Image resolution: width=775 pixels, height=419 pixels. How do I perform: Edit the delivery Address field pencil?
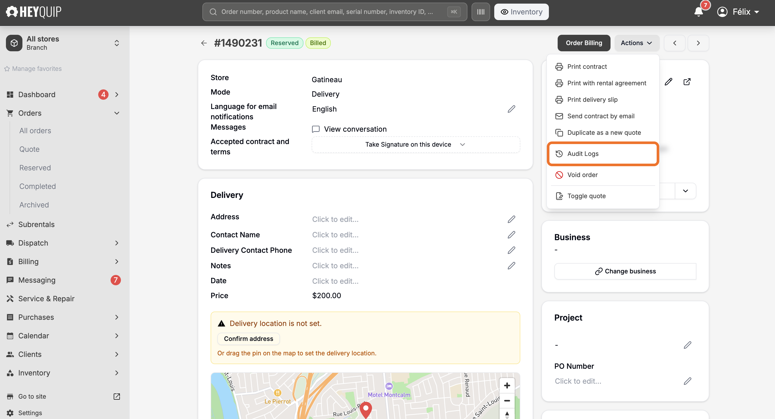512,219
